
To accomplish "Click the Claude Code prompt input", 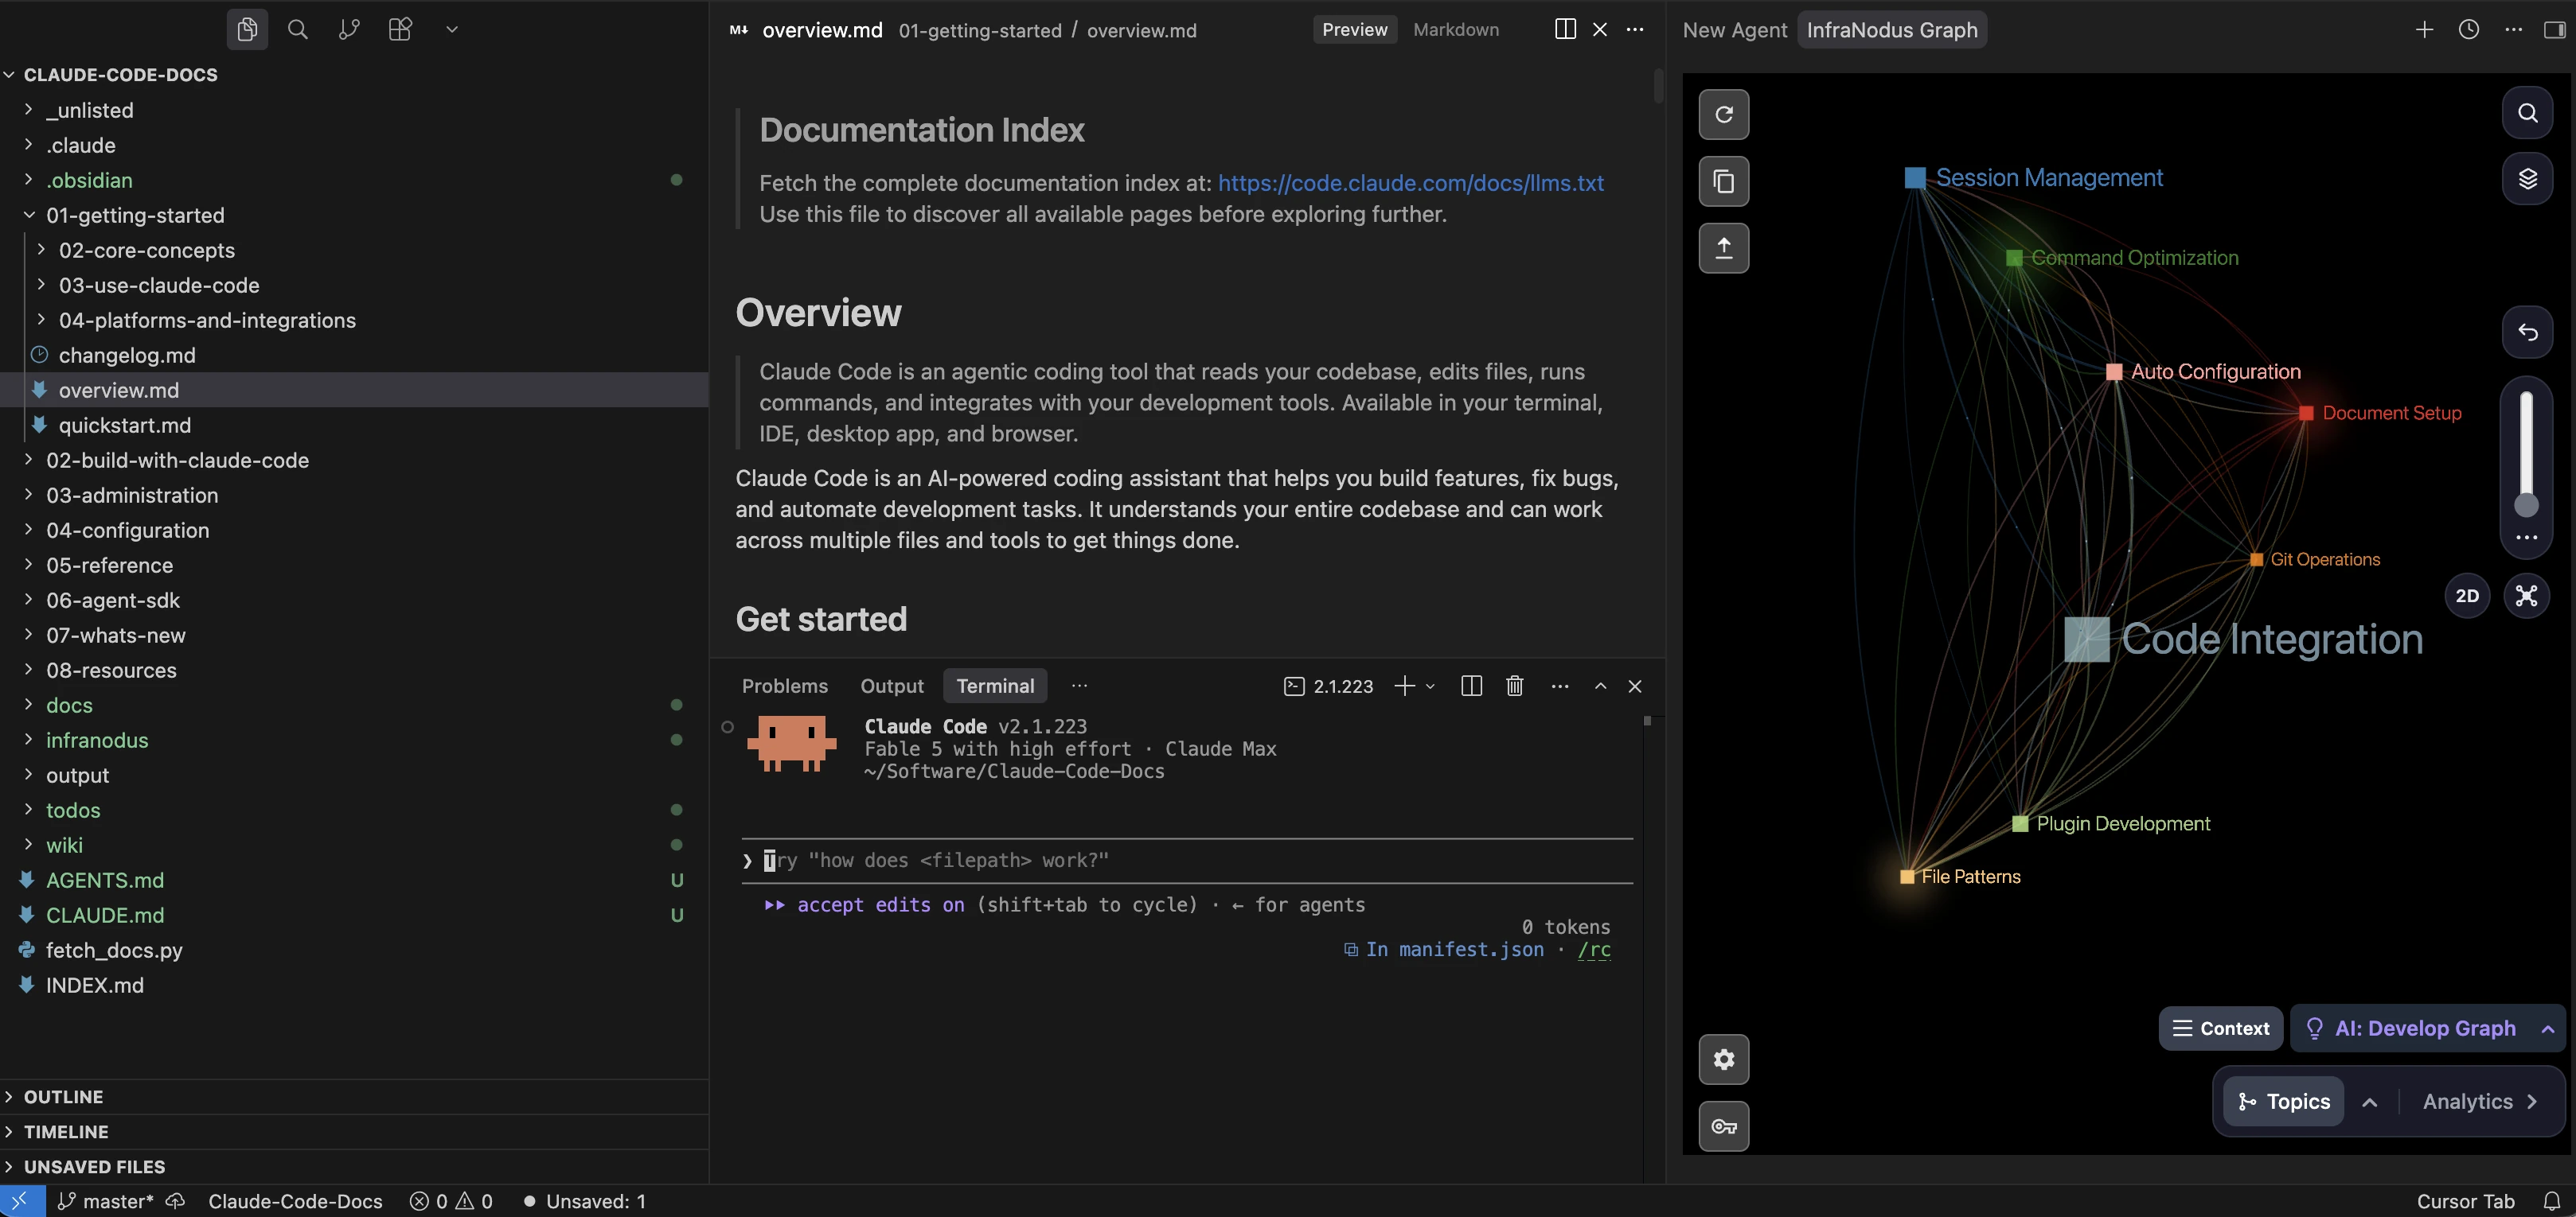I will pos(1187,861).
